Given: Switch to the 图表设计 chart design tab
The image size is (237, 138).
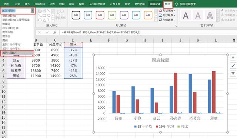Looking at the screenshot, I should click(155, 4).
